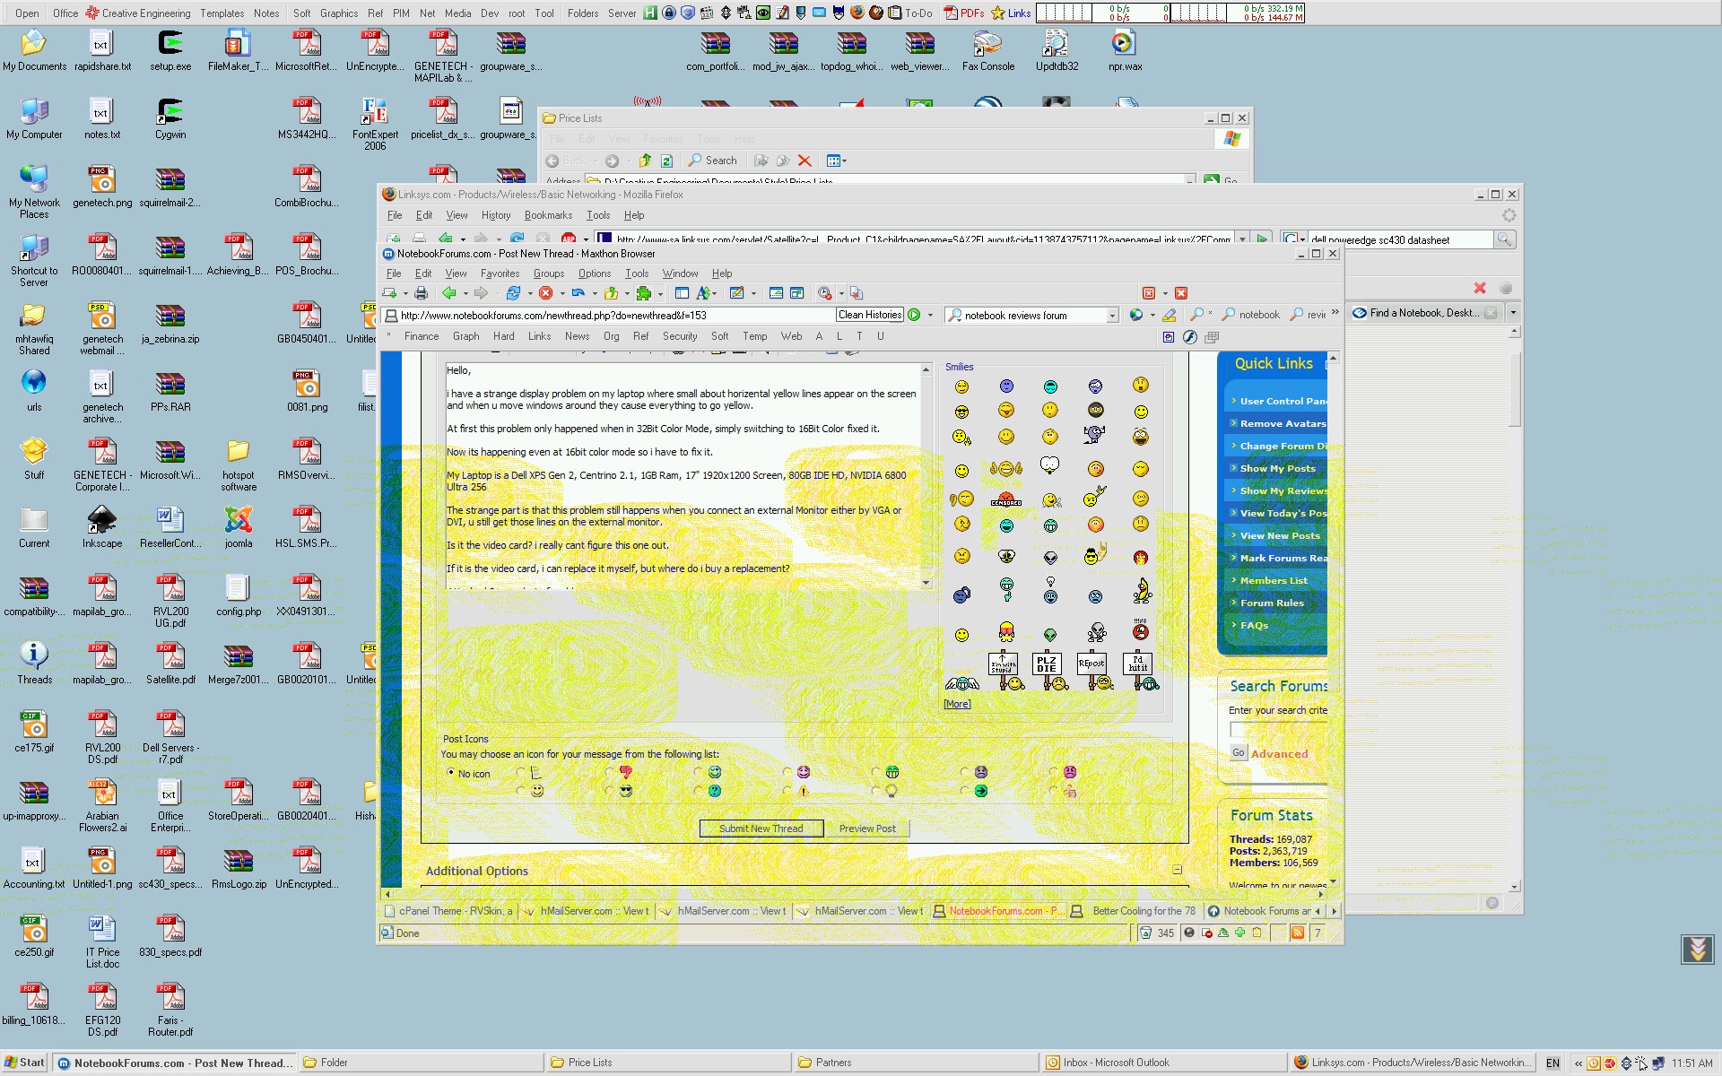Open the Bookmarks menu in Firefox

click(x=548, y=215)
